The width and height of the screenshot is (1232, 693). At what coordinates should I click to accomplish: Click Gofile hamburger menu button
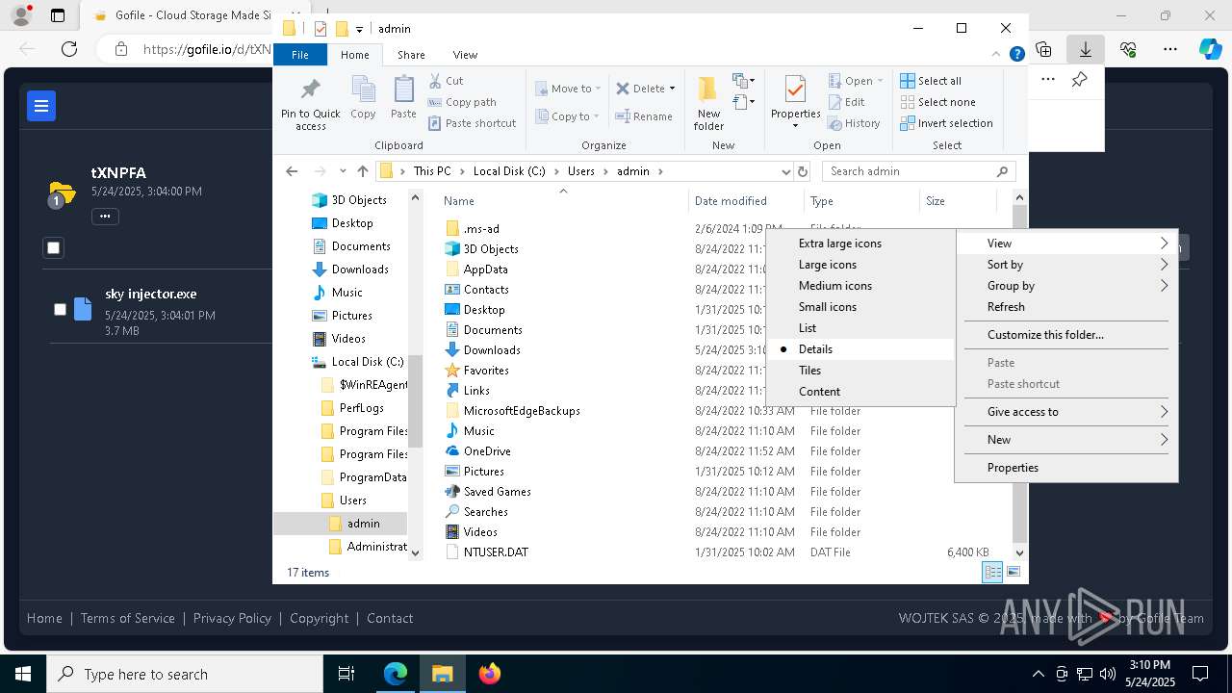(41, 106)
